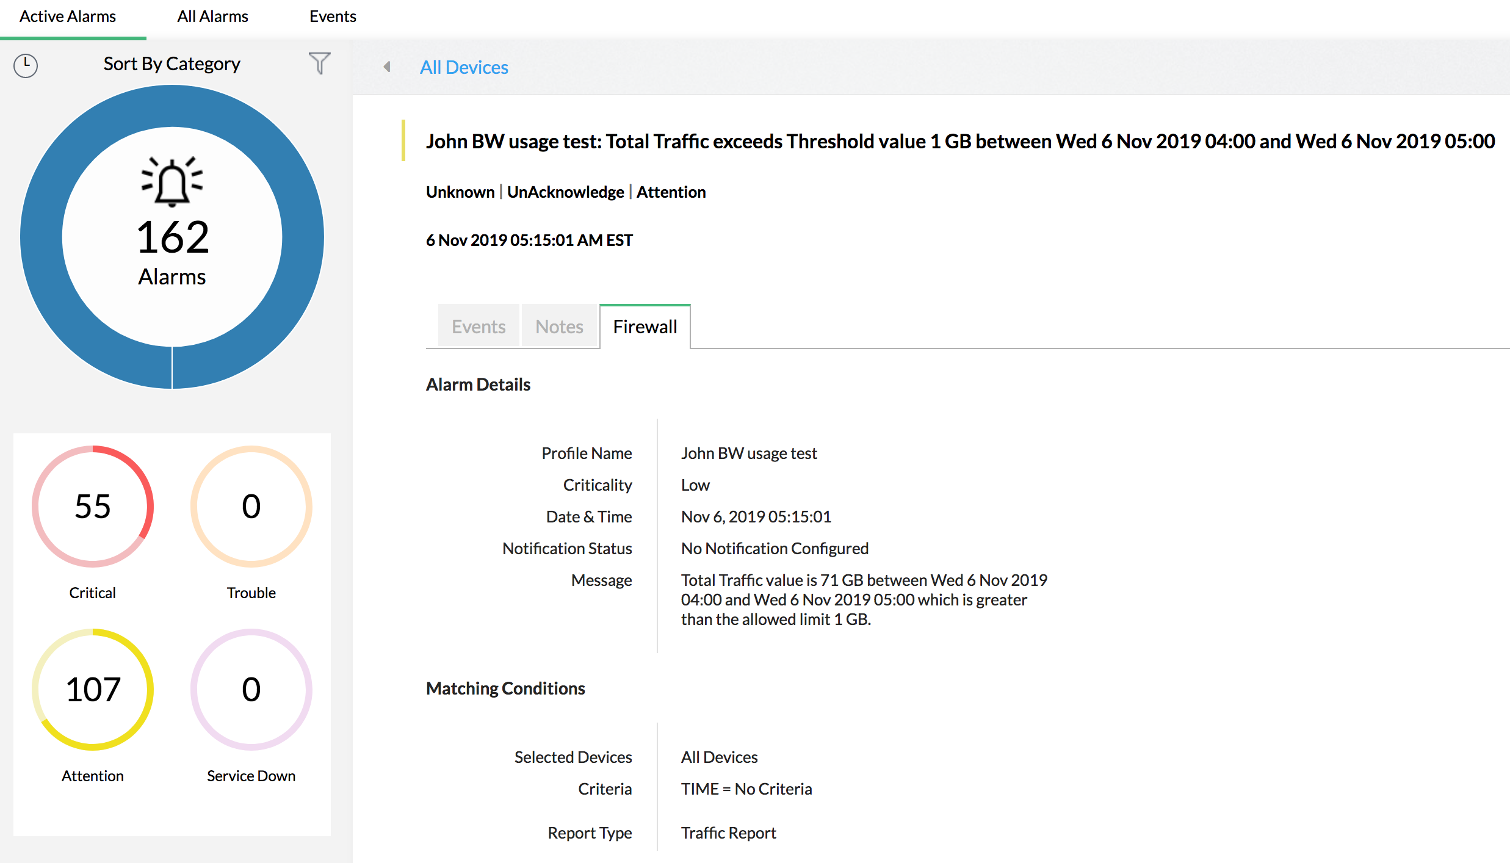Click the blue 162 Alarms donut ring
This screenshot has height=863, width=1510.
point(42,237)
